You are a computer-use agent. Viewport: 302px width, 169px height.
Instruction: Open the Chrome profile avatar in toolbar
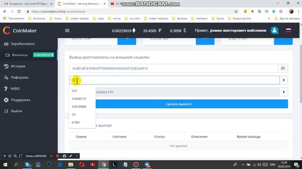[x=291, y=11]
